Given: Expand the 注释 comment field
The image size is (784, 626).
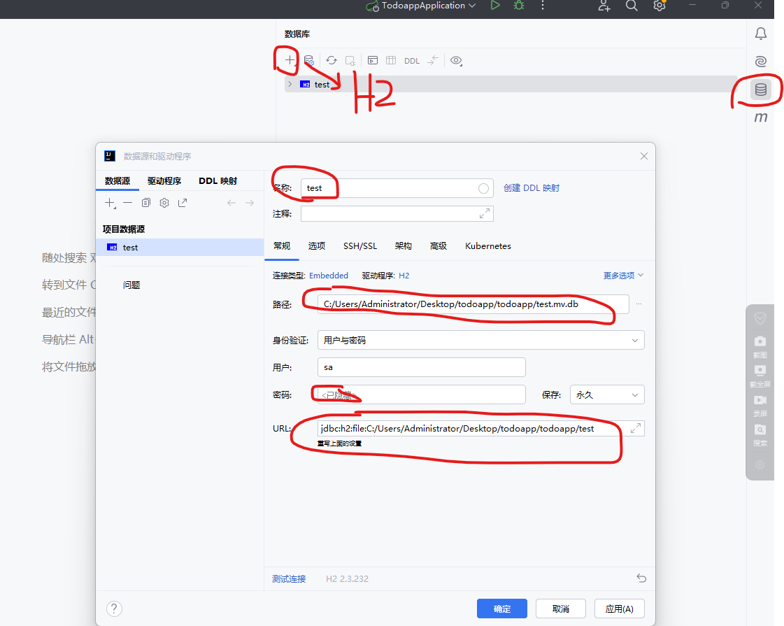Looking at the screenshot, I should tap(484, 214).
